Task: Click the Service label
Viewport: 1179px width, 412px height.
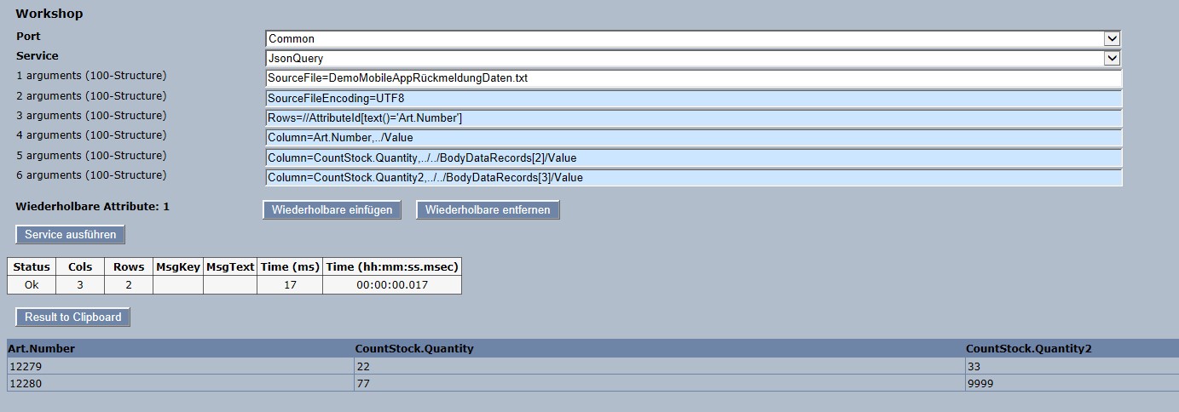Action: pos(38,56)
